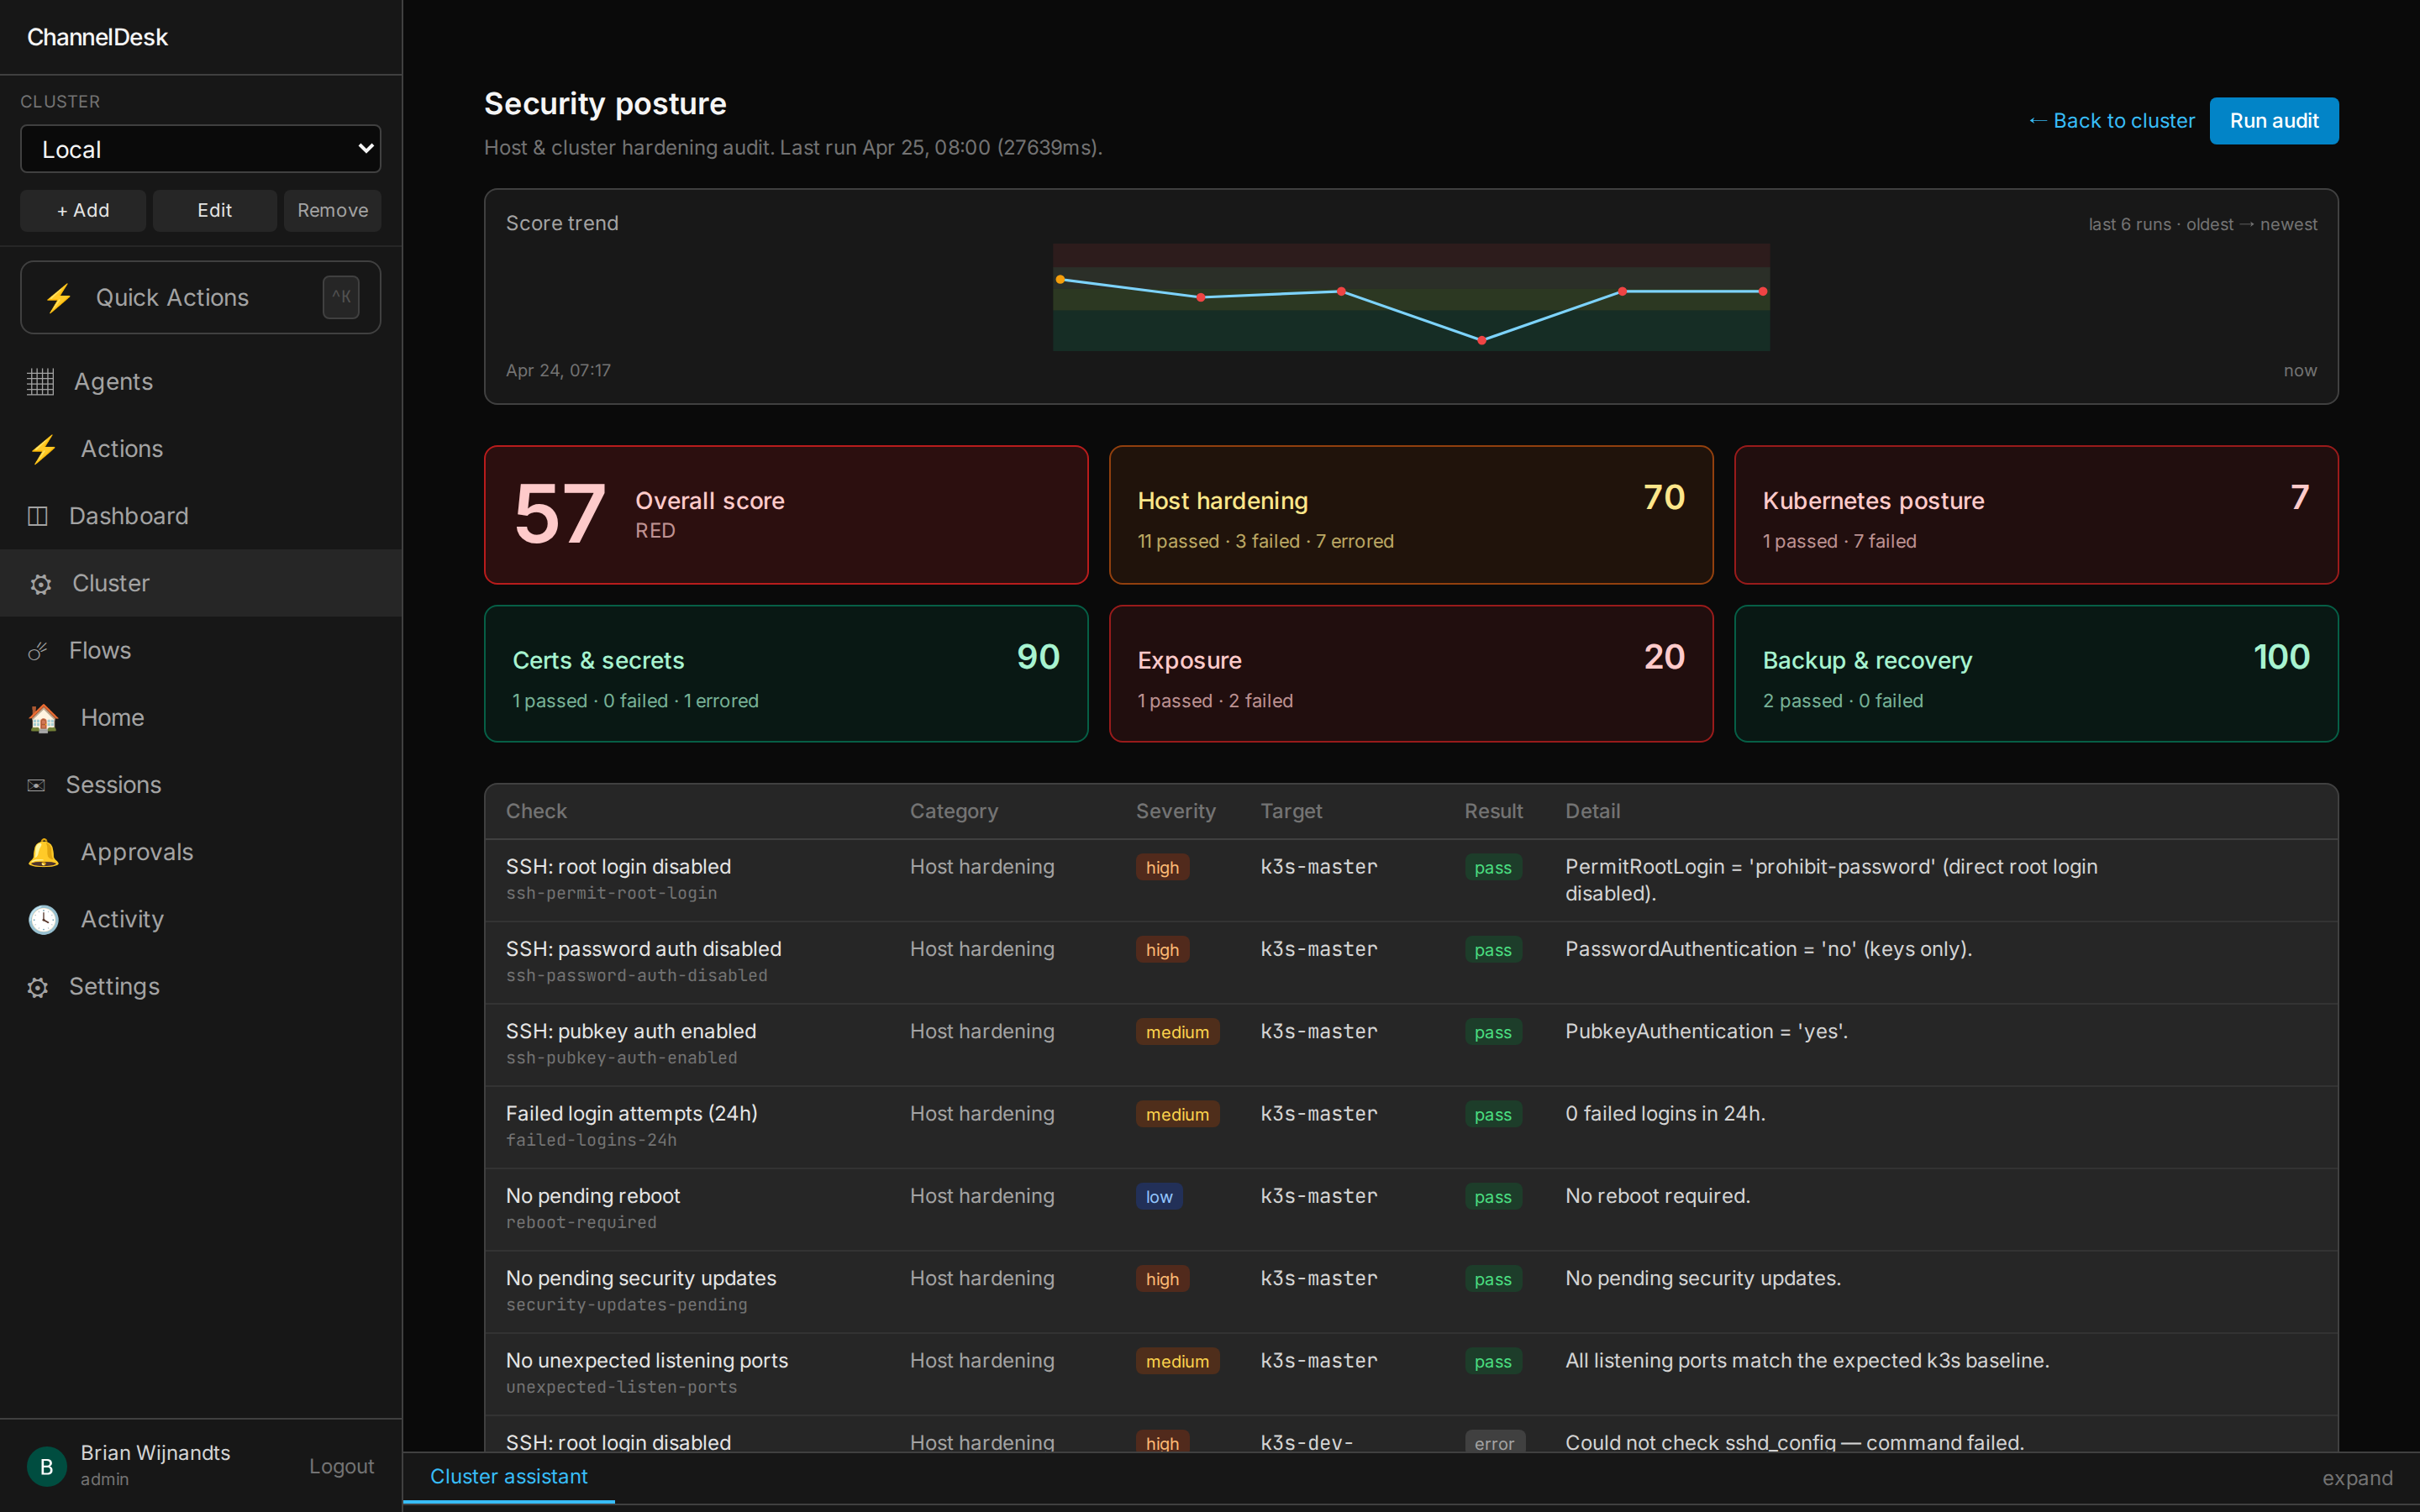
Task: Click the + Add cluster button
Action: click(x=83, y=211)
